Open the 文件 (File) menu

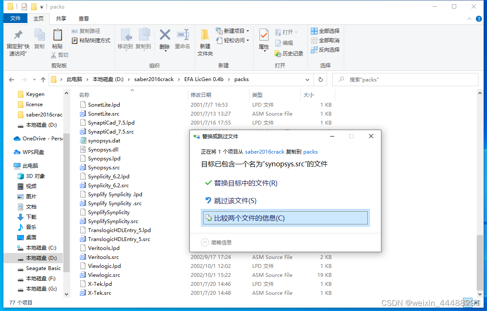coord(15,18)
